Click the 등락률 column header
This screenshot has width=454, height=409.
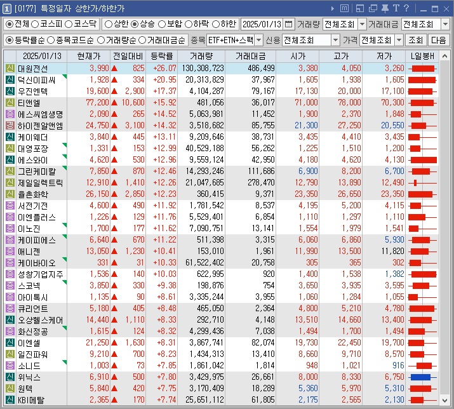[161, 56]
